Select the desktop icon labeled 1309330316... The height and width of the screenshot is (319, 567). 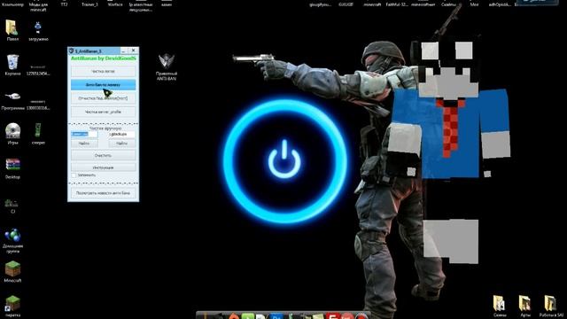coord(38,105)
